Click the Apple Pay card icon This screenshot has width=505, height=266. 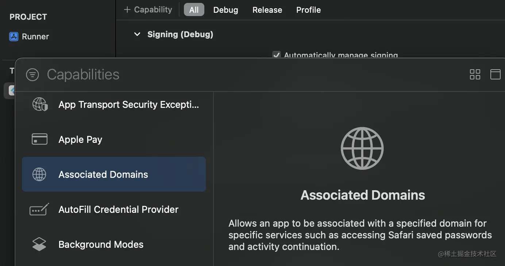(39, 139)
